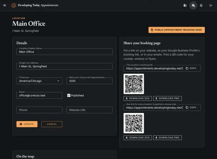Screen dimensions: 217x159
Task: Click the Update button
Action: coord(27,124)
